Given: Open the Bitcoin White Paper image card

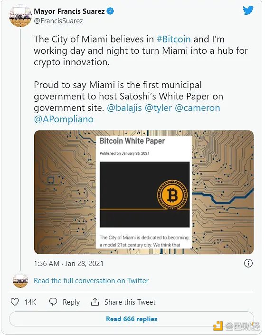Looking at the screenshot, I should [144, 192].
